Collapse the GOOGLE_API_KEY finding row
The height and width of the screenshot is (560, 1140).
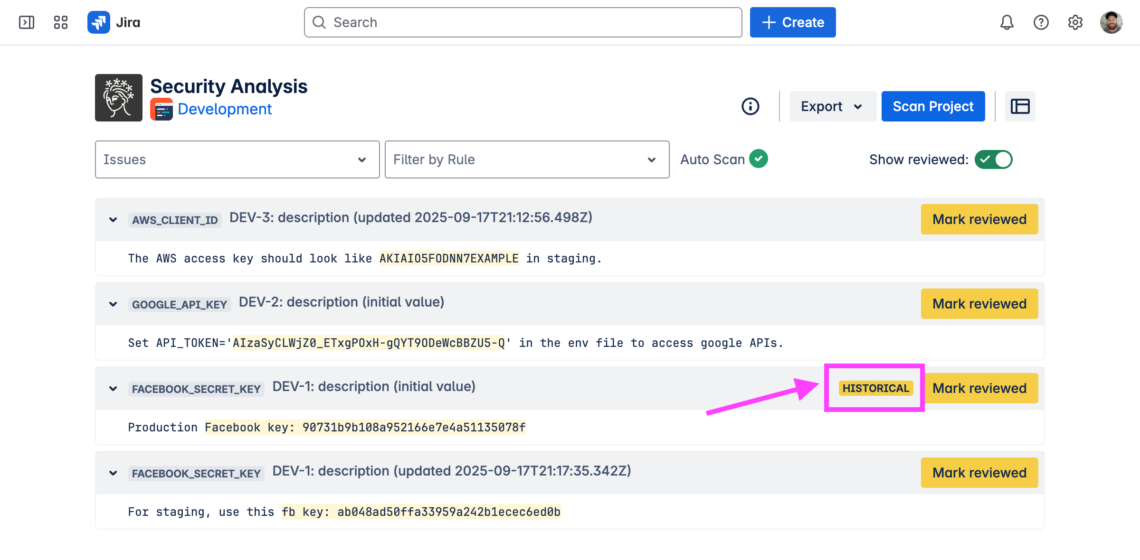point(113,304)
